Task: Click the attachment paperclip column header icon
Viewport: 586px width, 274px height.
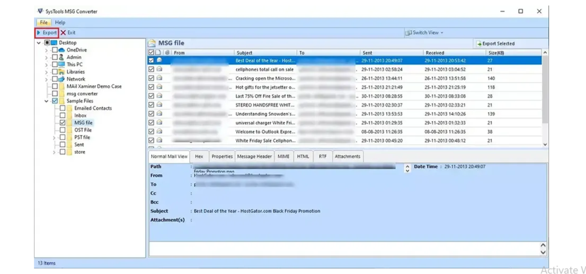Action: (x=167, y=53)
